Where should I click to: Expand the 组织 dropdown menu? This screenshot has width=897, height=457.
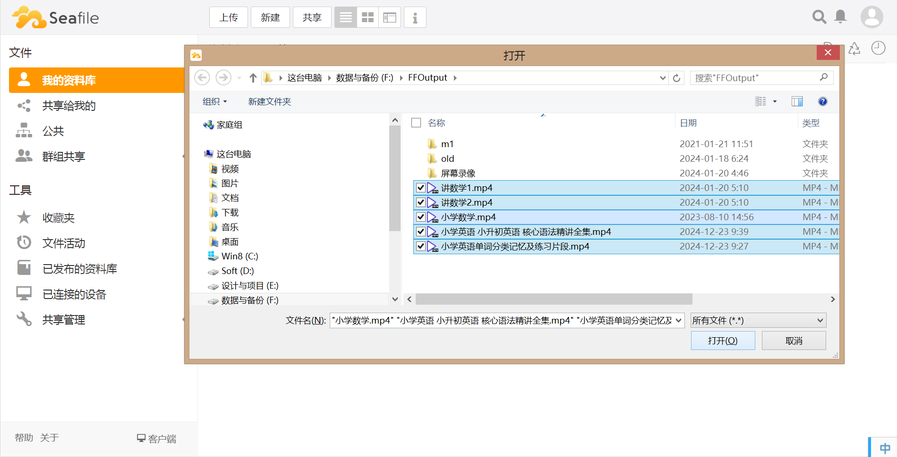point(214,101)
